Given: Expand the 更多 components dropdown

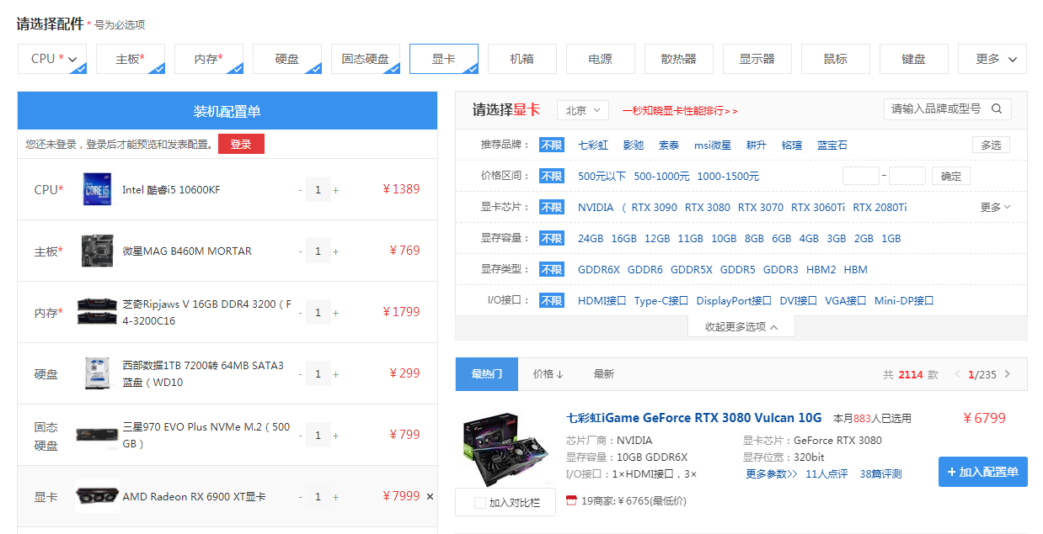Looking at the screenshot, I should coord(992,59).
